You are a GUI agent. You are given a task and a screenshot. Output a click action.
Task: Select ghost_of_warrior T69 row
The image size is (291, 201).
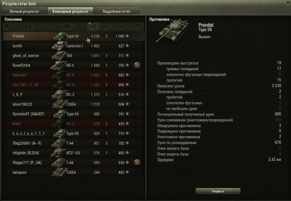pyautogui.click(x=73, y=55)
